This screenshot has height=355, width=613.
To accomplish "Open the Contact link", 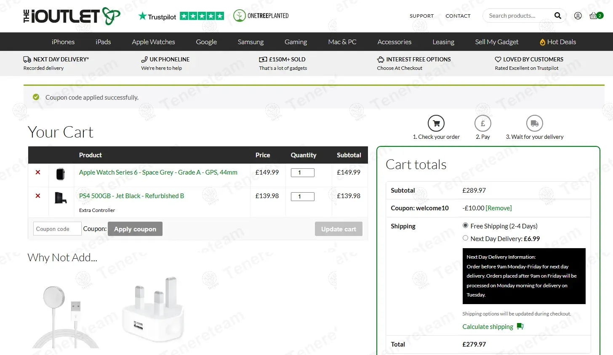I will (458, 16).
